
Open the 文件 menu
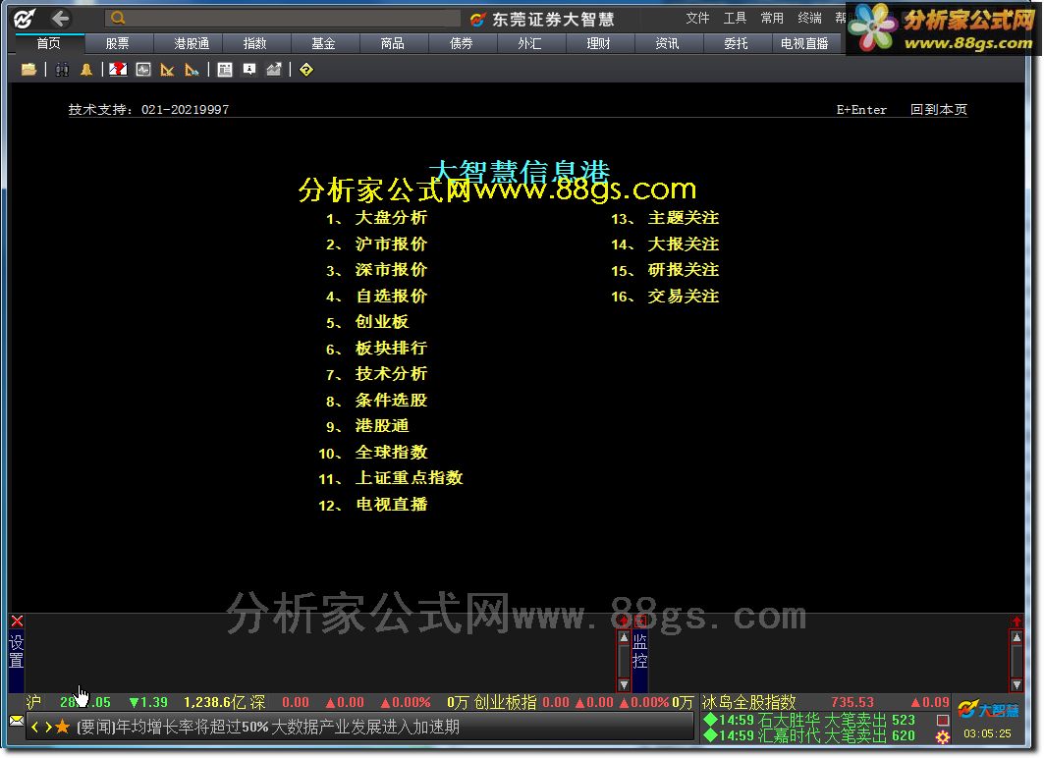[x=697, y=18]
